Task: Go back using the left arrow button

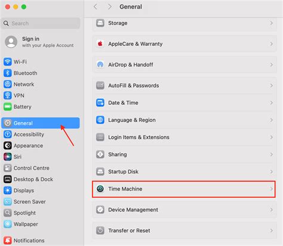Action: (x=96, y=7)
